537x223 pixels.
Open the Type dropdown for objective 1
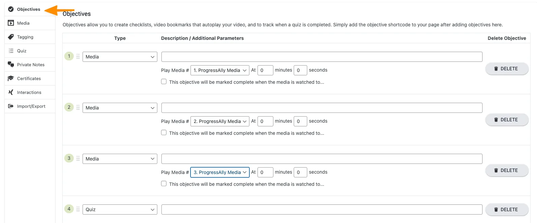pyautogui.click(x=120, y=57)
